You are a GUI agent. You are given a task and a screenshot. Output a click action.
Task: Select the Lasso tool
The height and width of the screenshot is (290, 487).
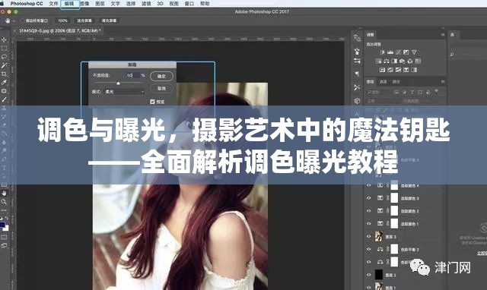pos(4,57)
